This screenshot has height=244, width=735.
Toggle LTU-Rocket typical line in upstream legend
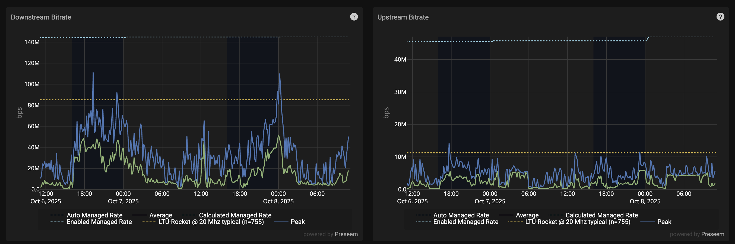coord(578,222)
